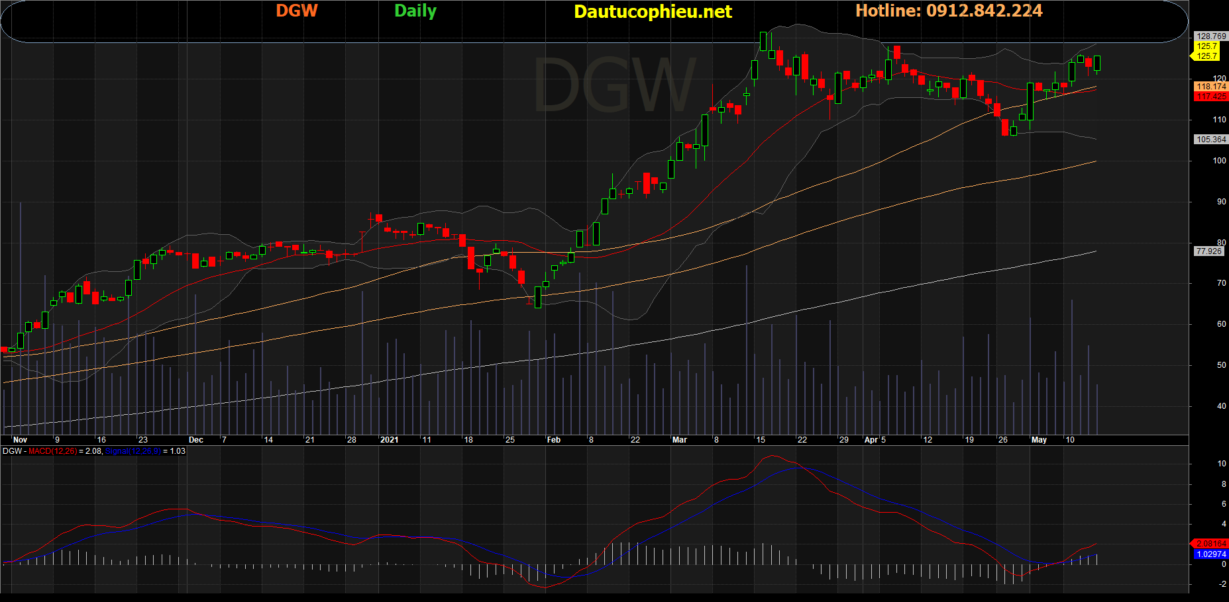Click the blue Signal legend text
This screenshot has width=1229, height=602.
coord(133,451)
